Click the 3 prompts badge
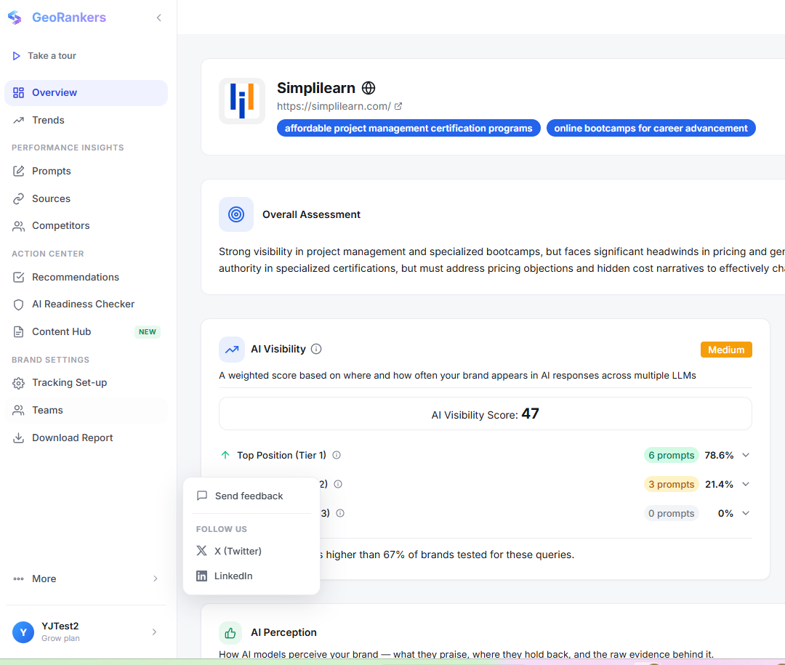 [x=672, y=484]
